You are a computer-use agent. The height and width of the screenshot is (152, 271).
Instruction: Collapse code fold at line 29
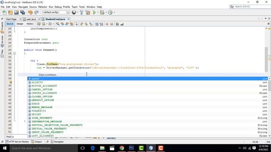[14, 54]
